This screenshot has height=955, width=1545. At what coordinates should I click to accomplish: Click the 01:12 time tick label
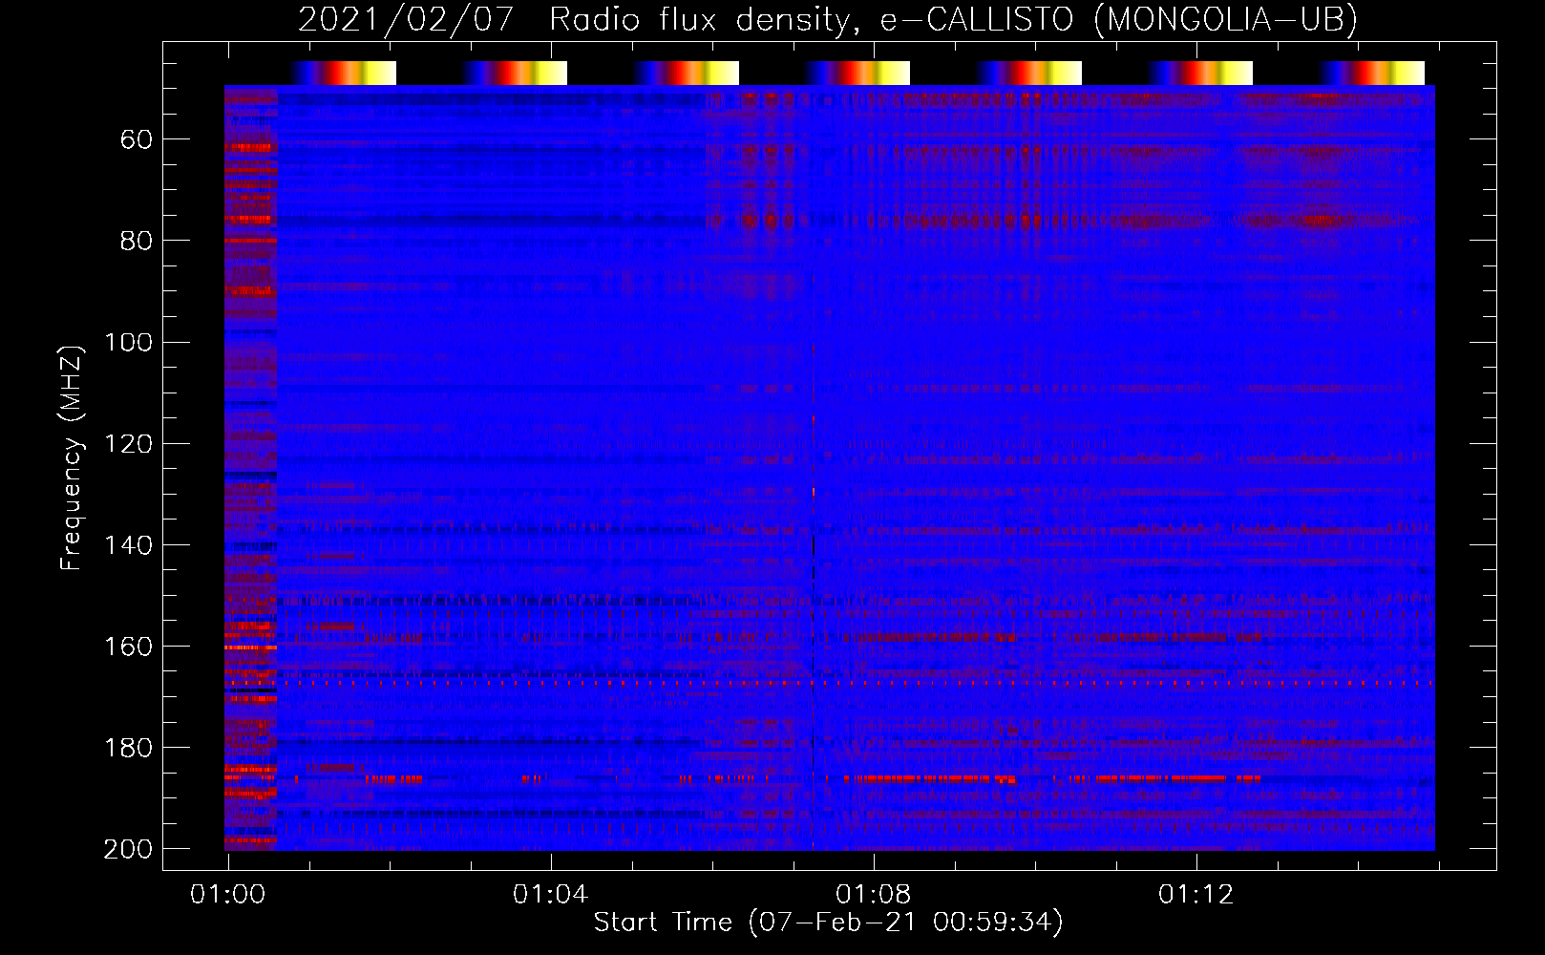tap(1196, 895)
